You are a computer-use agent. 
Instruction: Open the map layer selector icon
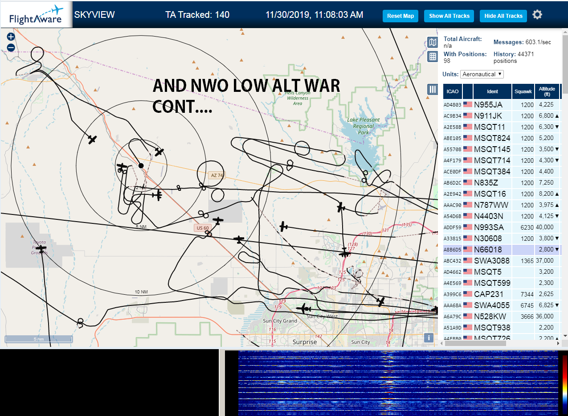pyautogui.click(x=433, y=42)
